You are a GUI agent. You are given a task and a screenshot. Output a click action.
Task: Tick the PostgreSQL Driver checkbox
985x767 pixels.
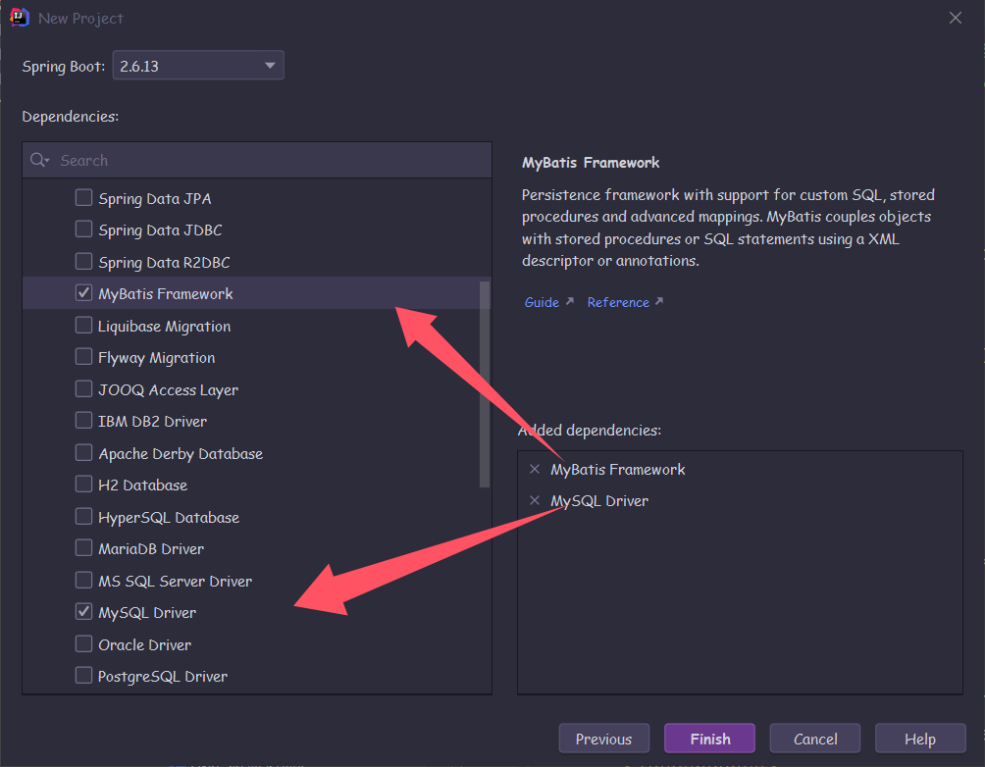pos(84,676)
